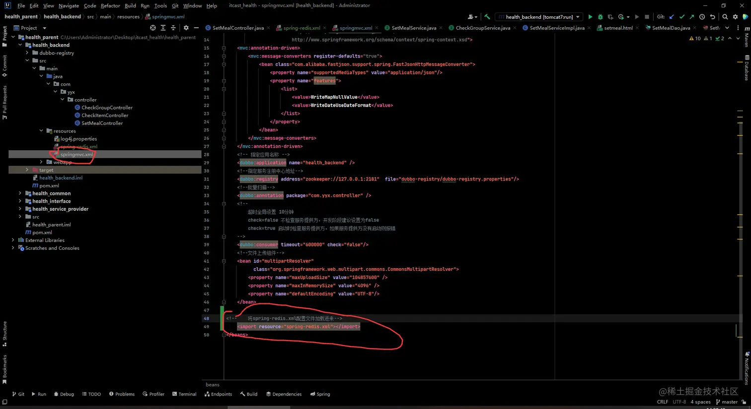Viewport: 751px width, 409px height.
Task: Open the Spring tool window
Action: tap(320, 394)
